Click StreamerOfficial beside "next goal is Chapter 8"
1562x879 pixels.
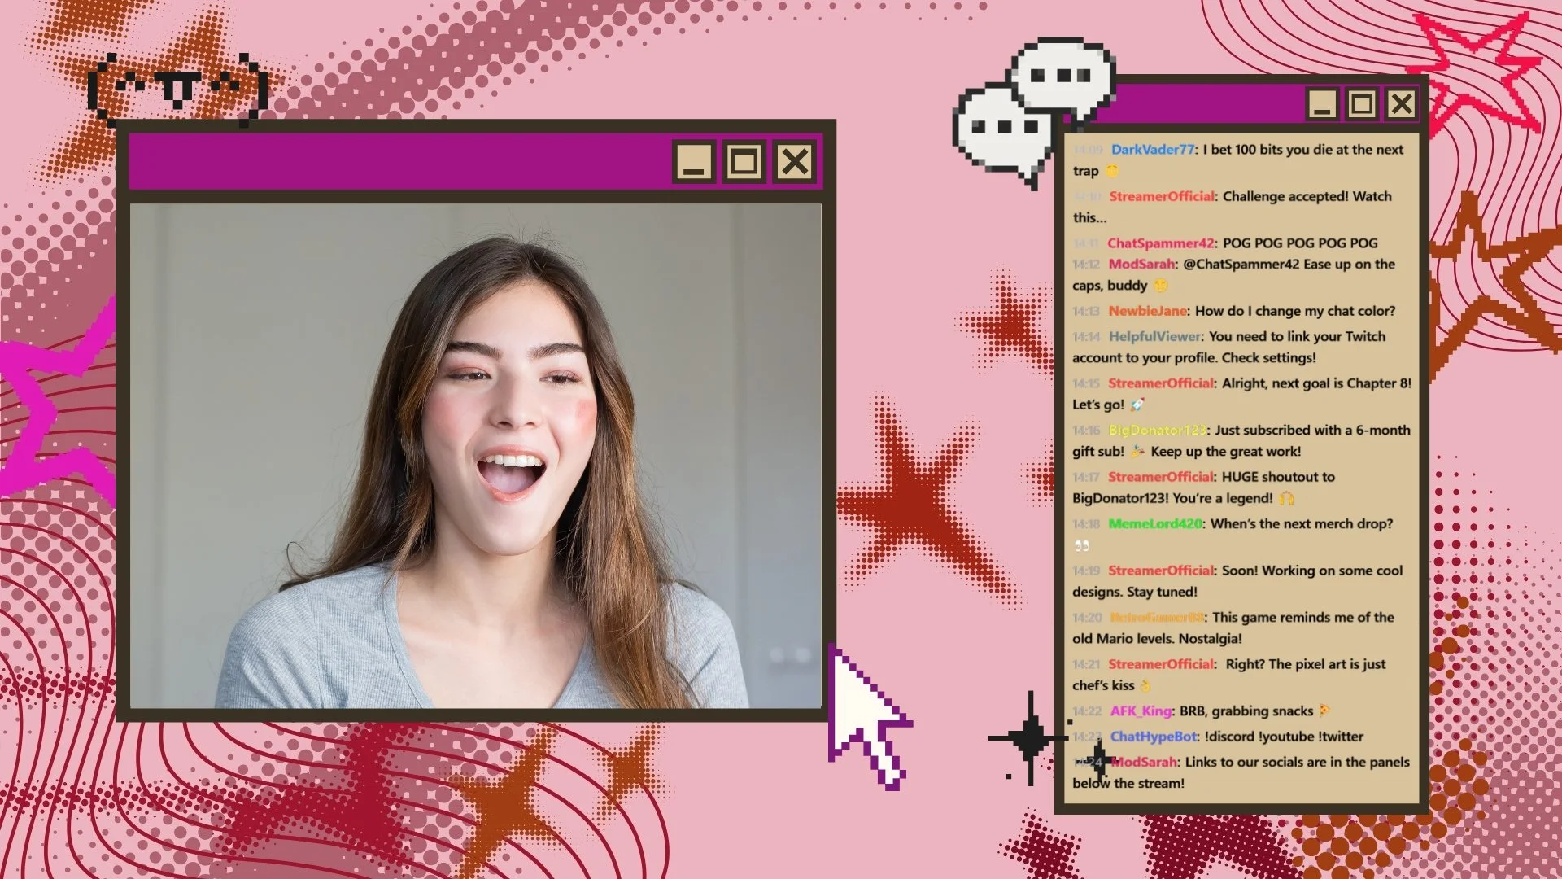1161,383
